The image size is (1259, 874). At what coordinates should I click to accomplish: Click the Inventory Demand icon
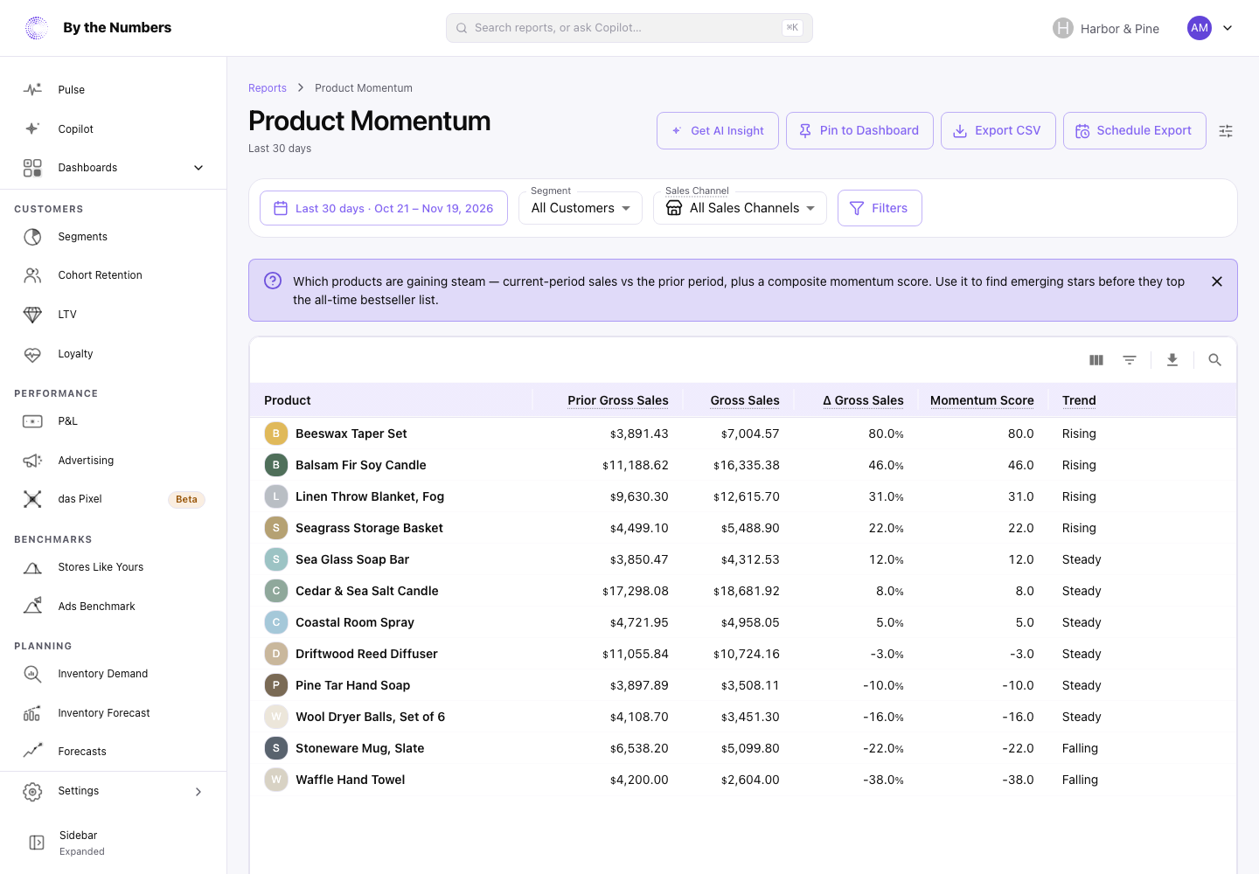click(32, 674)
